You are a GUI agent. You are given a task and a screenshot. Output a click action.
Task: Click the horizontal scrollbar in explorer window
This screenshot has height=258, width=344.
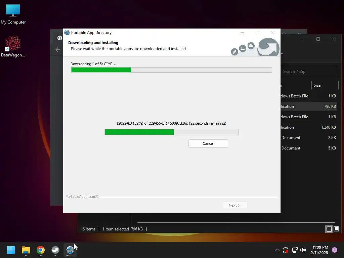click(236, 222)
